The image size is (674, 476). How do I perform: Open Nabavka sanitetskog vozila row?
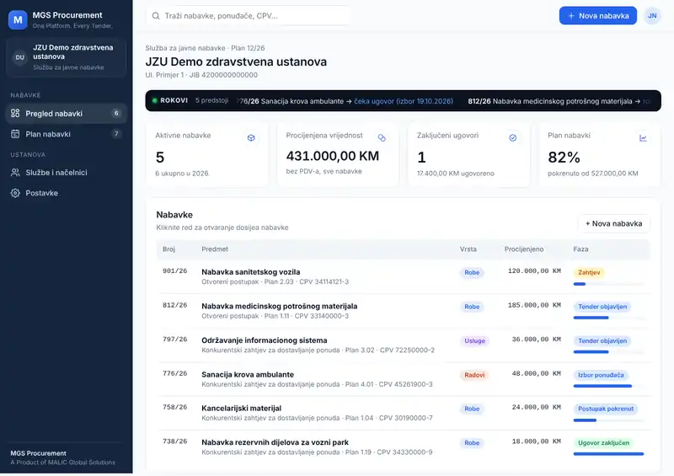click(x=404, y=276)
